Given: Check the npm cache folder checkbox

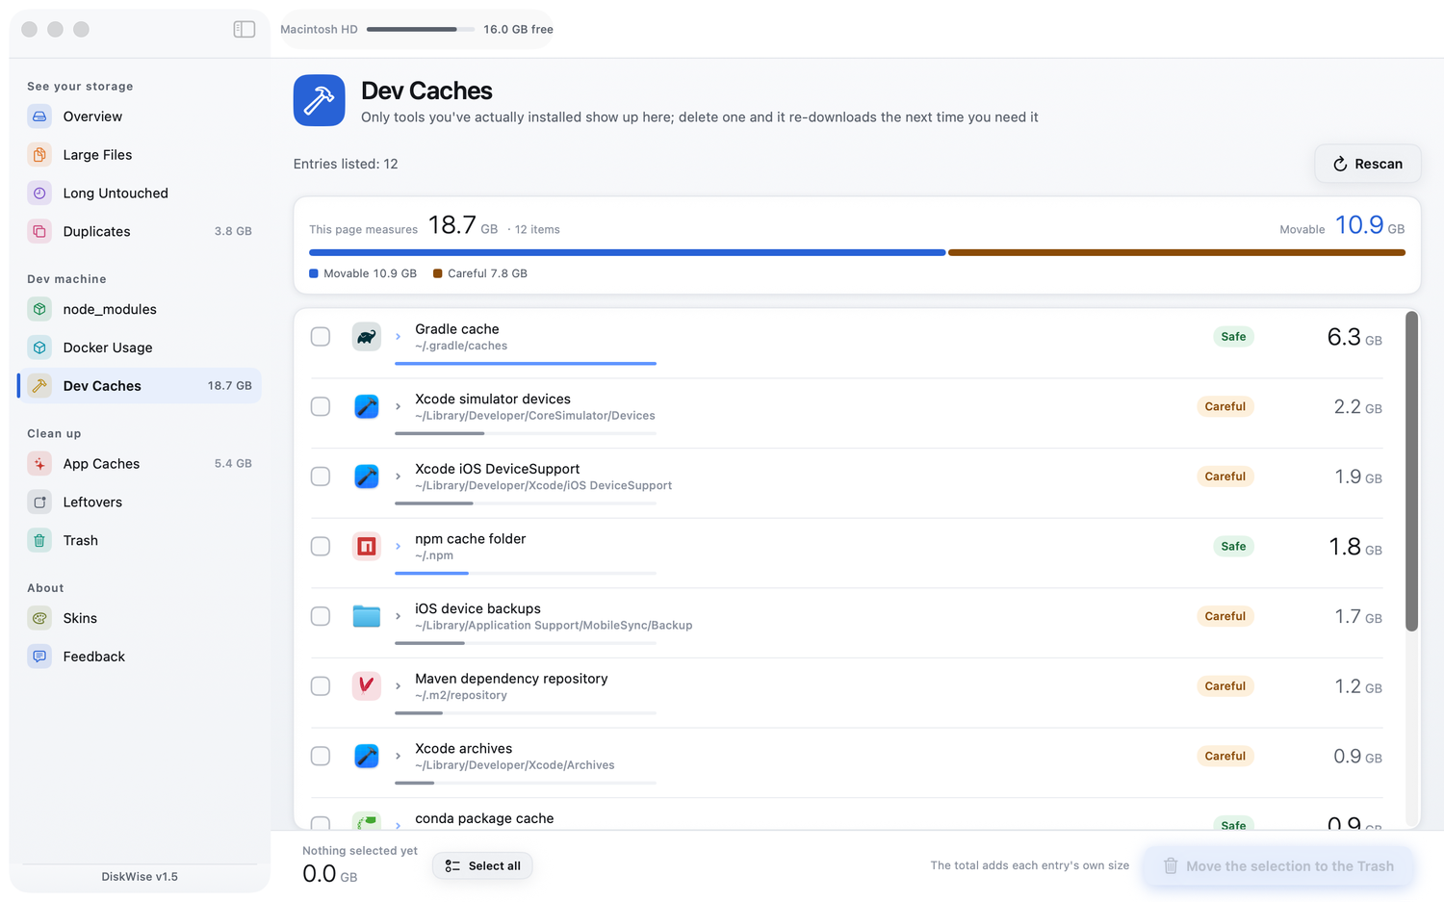Looking at the screenshot, I should coord(321,547).
